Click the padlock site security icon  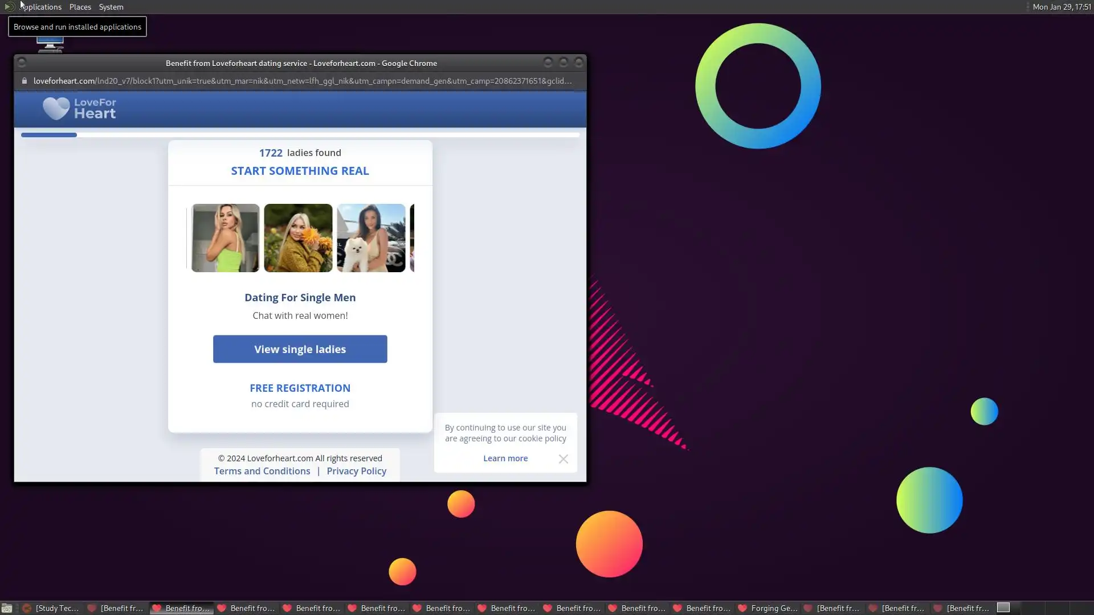tap(25, 81)
